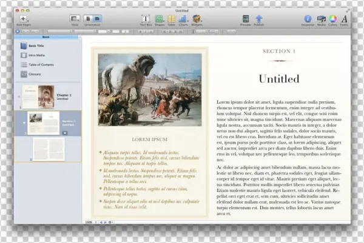Click the first bullet paragraph "Aliquam turpis tellus"

pos(151,158)
